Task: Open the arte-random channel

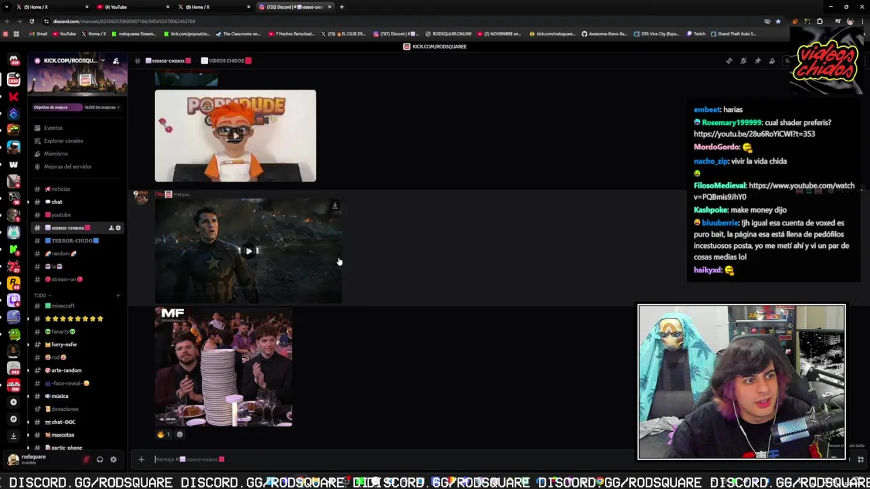Action: coord(76,370)
